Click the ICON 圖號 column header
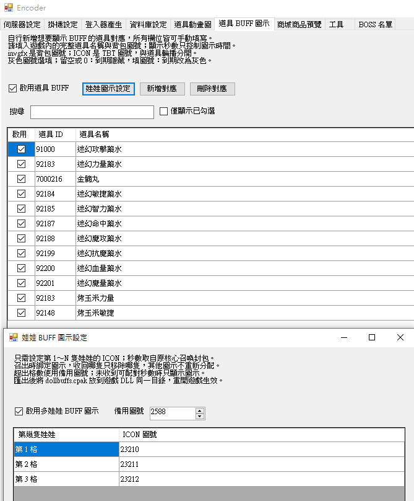The width and height of the screenshot is (414, 501). pos(262,435)
